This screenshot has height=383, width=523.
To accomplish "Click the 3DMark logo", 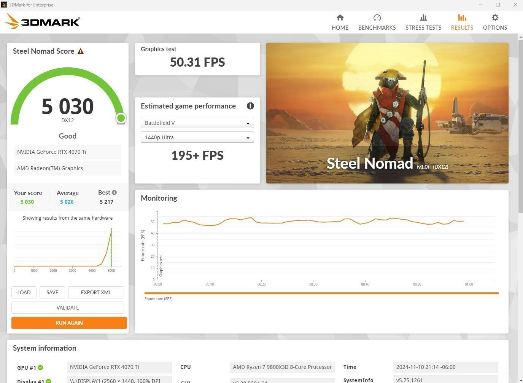I will coord(42,21).
